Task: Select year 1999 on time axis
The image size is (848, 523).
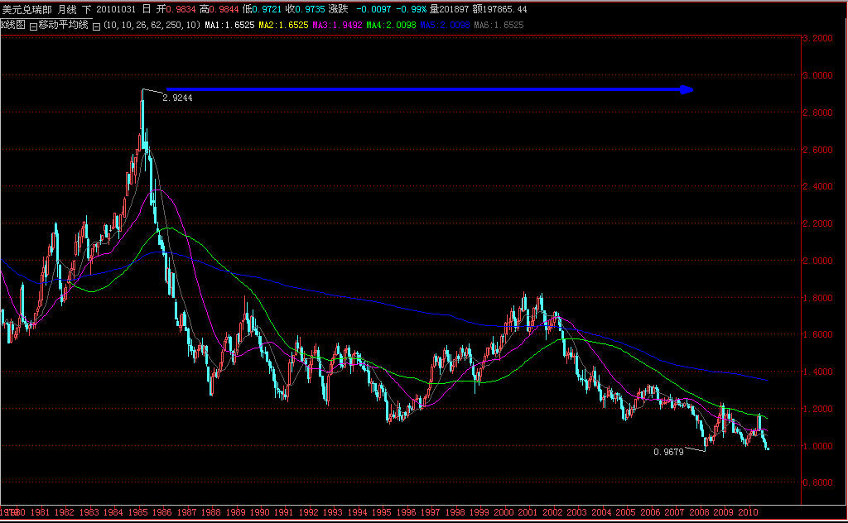Action: (x=479, y=512)
